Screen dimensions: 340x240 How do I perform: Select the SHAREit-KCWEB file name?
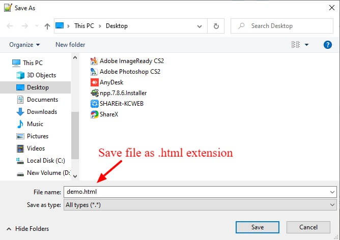click(x=122, y=104)
